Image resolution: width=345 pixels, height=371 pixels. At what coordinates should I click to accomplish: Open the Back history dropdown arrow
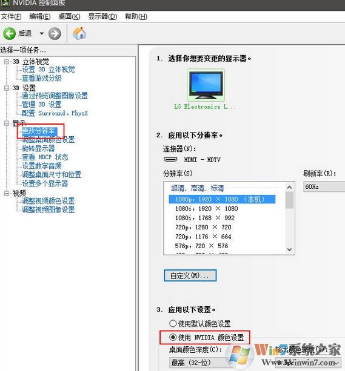(x=41, y=33)
